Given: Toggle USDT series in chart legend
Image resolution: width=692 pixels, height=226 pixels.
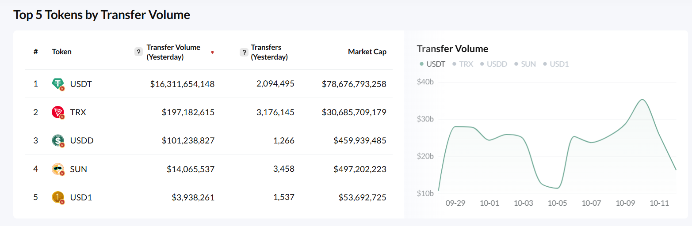Looking at the screenshot, I should click(432, 64).
